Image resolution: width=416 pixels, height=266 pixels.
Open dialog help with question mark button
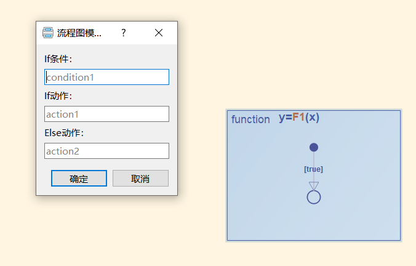pyautogui.click(x=123, y=33)
